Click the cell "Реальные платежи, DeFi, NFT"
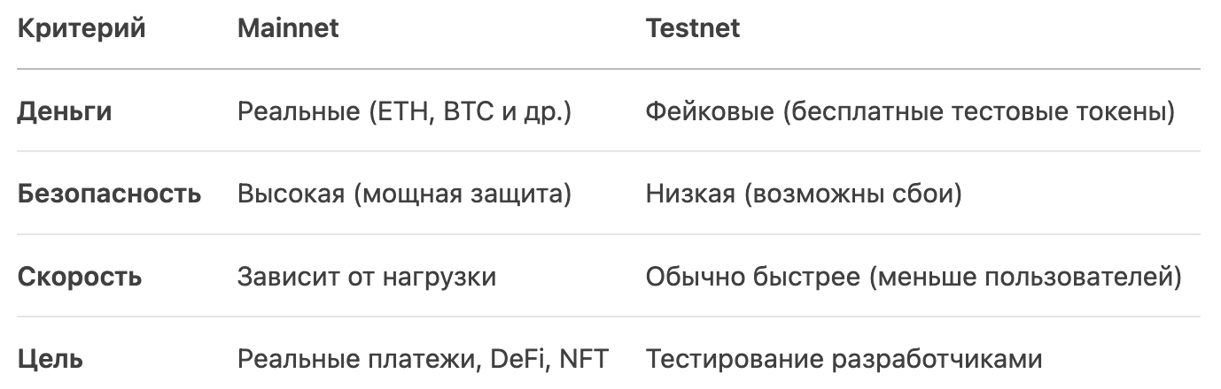 pos(423,360)
